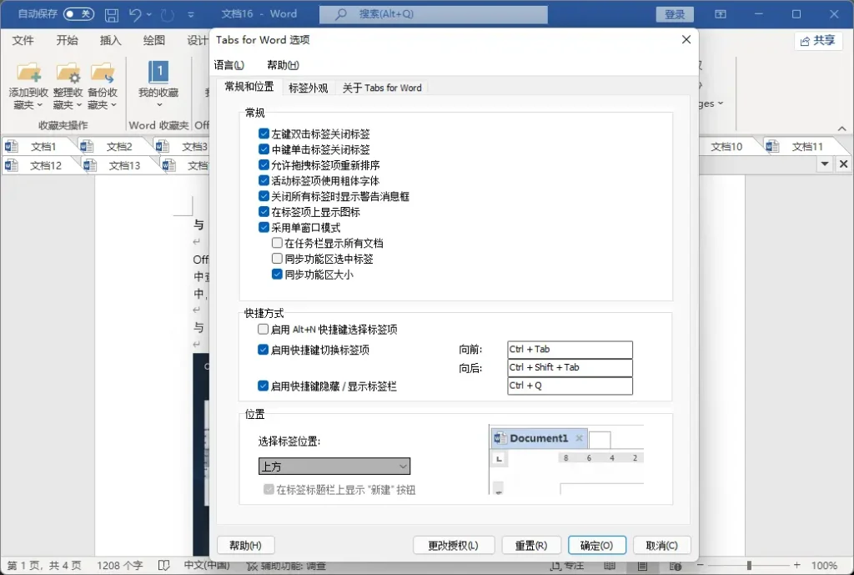
Task: Click the Redo icon in title bar
Action: 167,15
